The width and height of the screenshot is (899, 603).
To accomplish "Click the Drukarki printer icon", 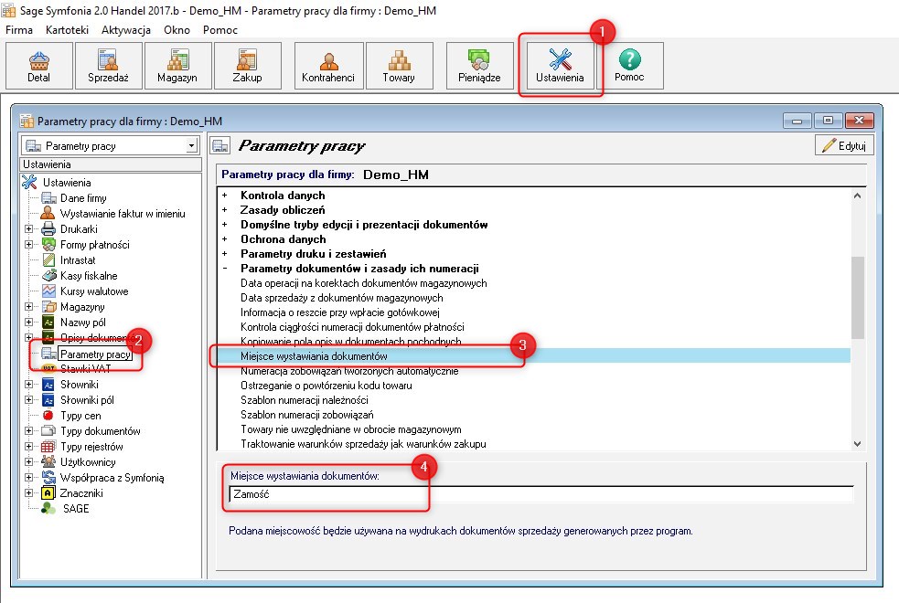I will [x=48, y=229].
